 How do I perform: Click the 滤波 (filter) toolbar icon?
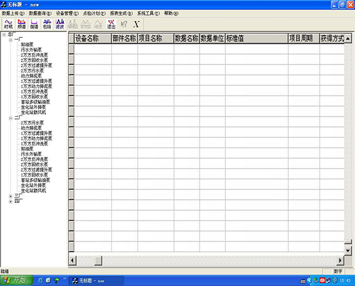(59, 24)
